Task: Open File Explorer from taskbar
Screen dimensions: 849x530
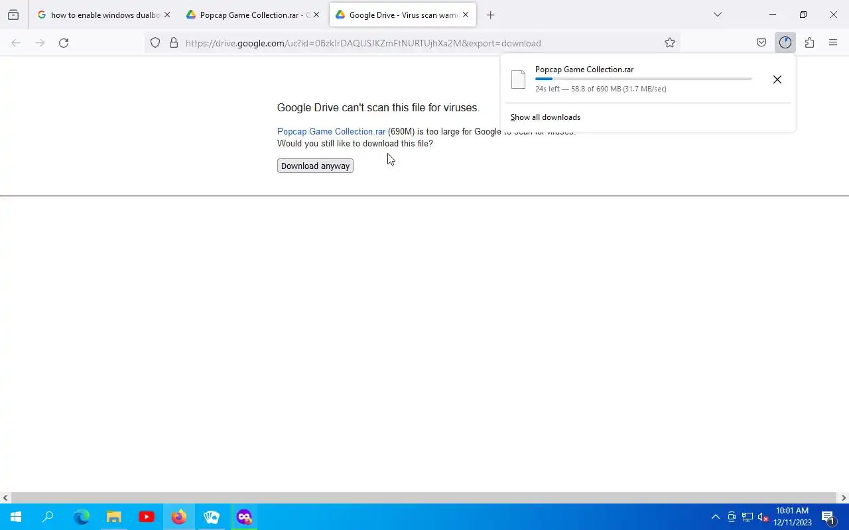Action: tap(114, 517)
